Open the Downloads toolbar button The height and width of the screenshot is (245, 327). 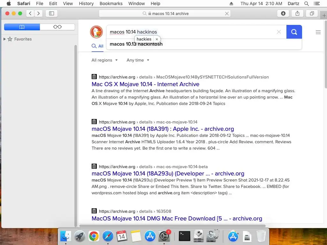(283, 13)
